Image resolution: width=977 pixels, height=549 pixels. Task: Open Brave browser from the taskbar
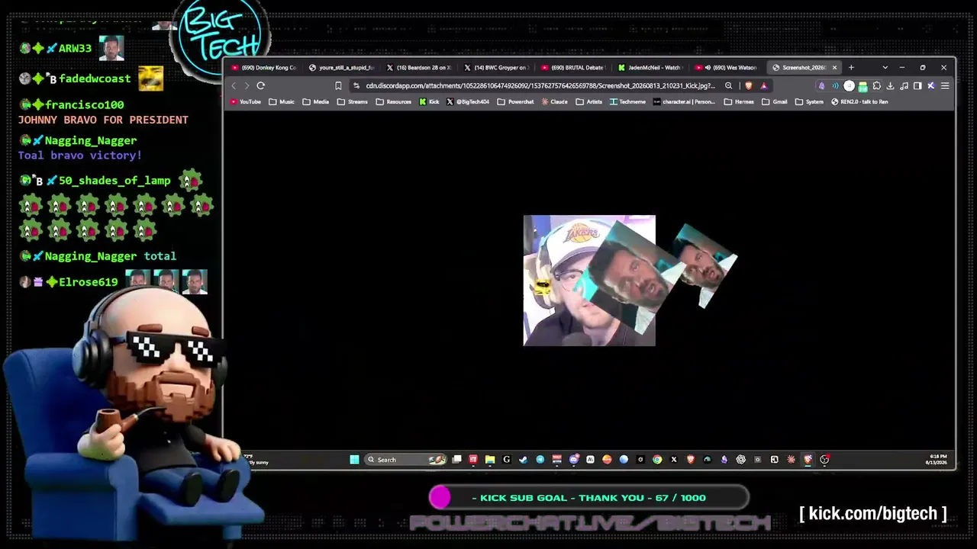(x=691, y=459)
